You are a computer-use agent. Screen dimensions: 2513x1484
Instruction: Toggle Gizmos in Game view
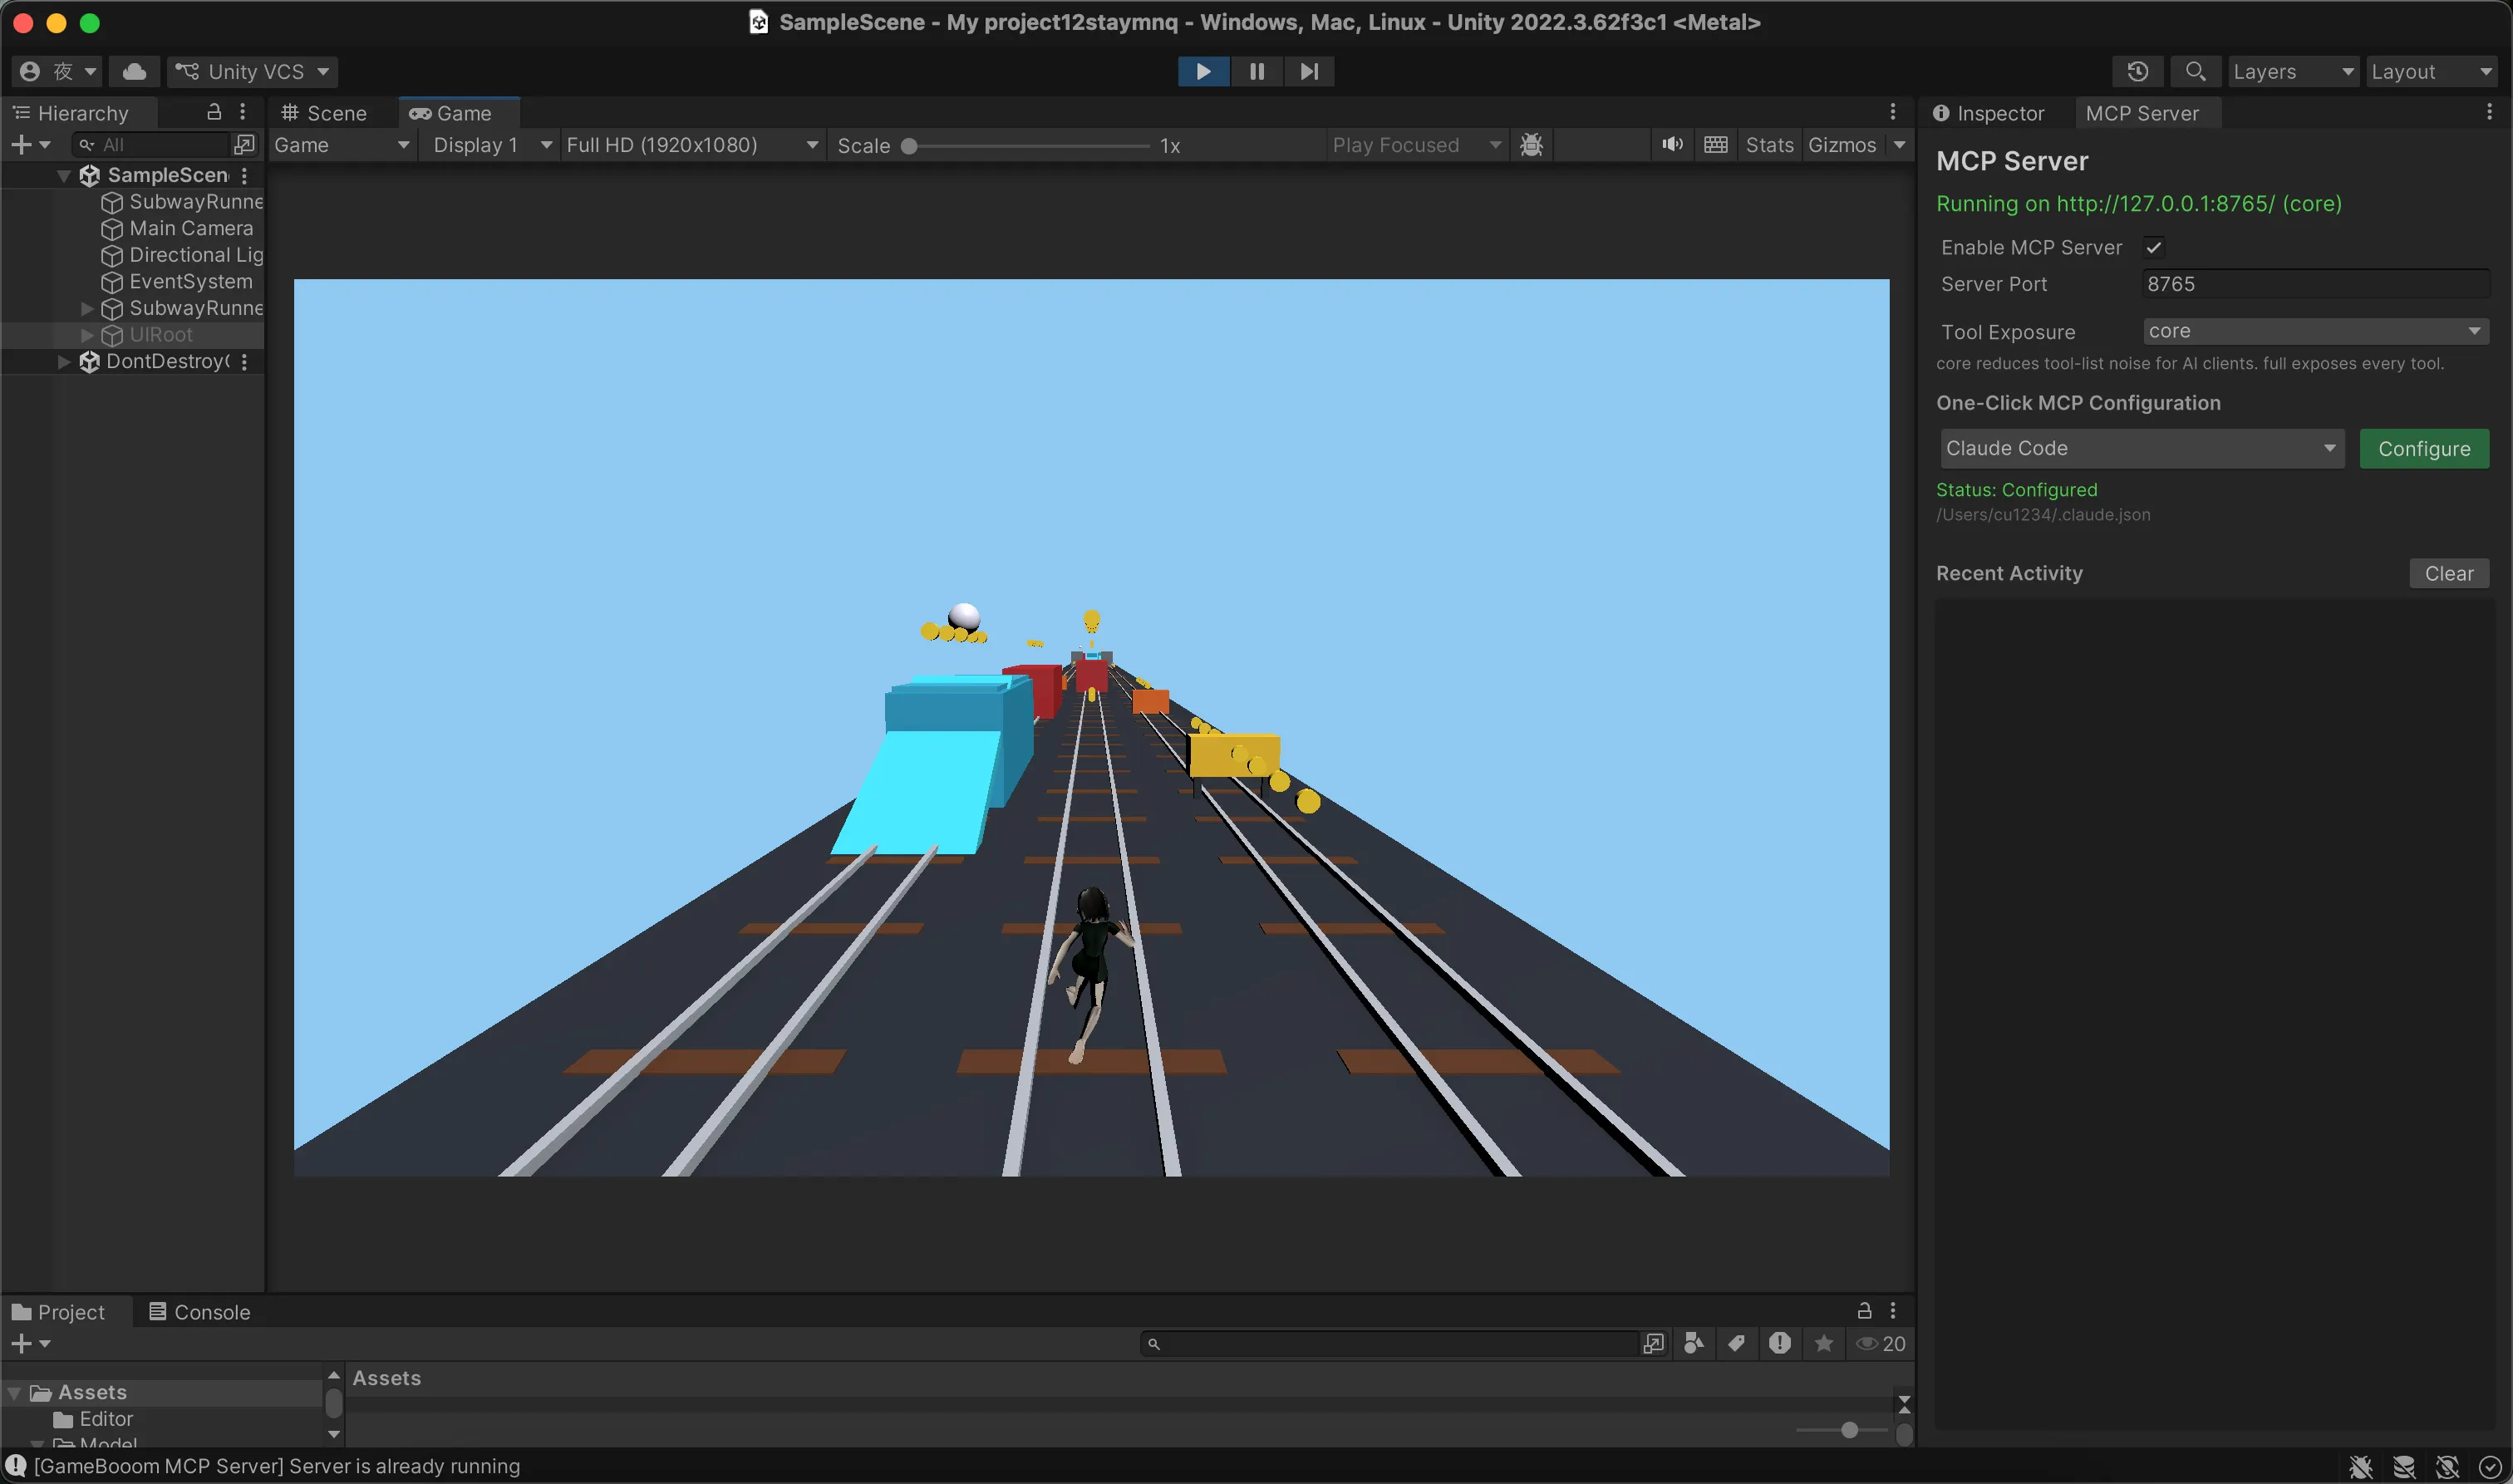pyautogui.click(x=1842, y=145)
